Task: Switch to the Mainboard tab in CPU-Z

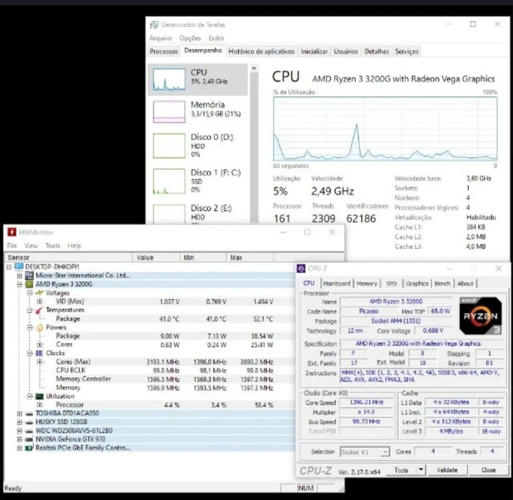Action: pyautogui.click(x=337, y=283)
